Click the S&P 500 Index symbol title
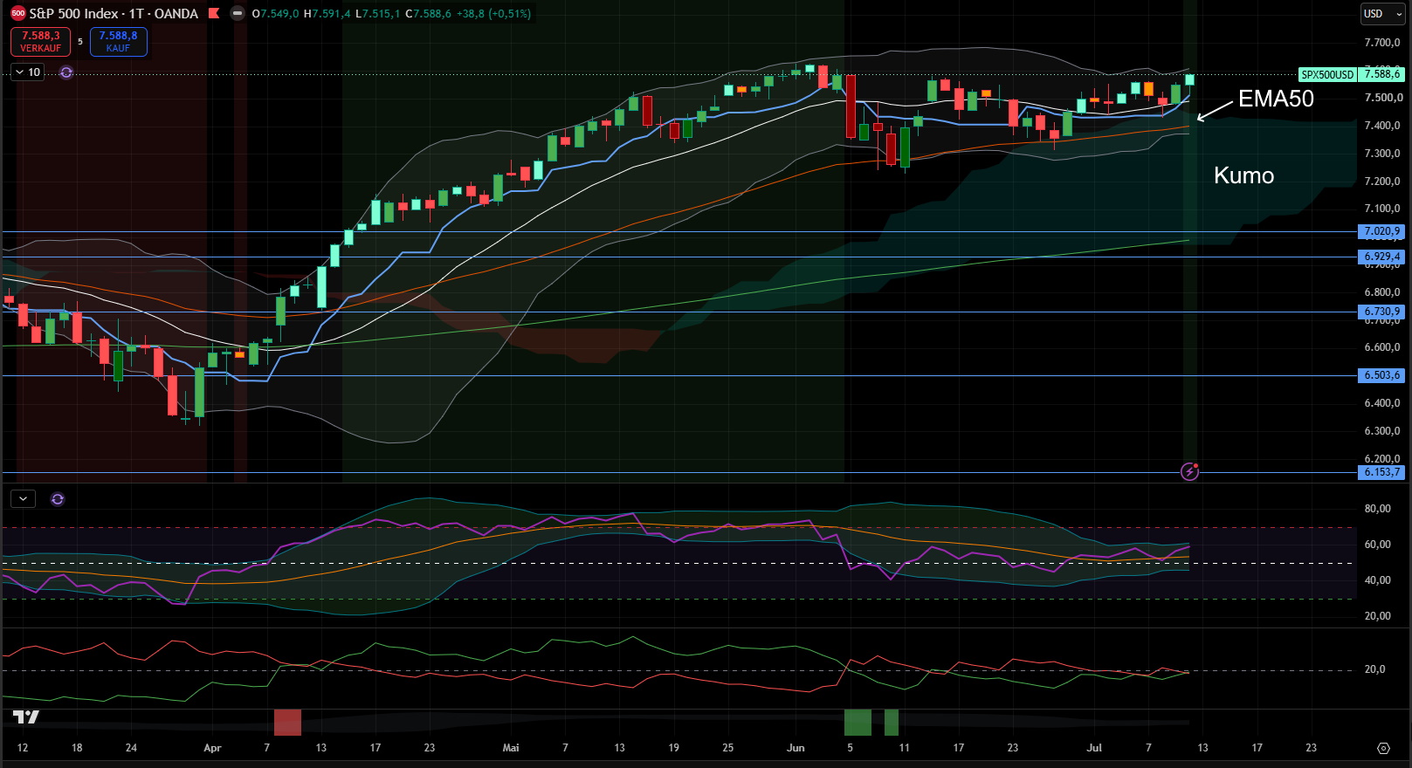The width and height of the screenshot is (1412, 768). (x=73, y=14)
